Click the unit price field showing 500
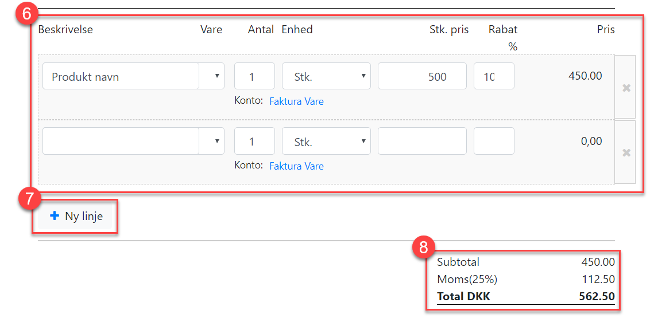This screenshot has width=654, height=318. coord(422,76)
